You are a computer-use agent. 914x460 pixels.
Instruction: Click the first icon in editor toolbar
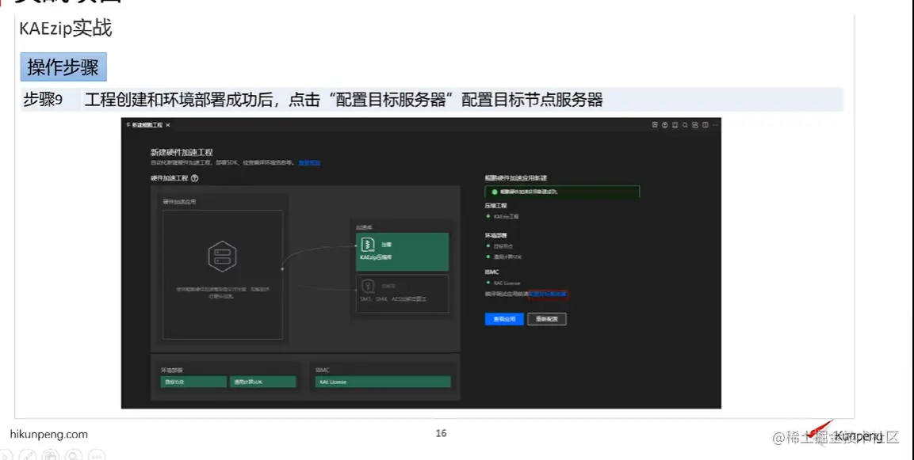(655, 125)
